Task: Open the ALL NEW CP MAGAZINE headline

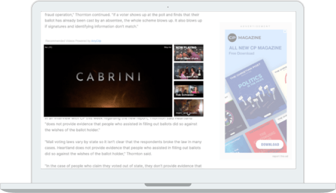Action: [255, 48]
